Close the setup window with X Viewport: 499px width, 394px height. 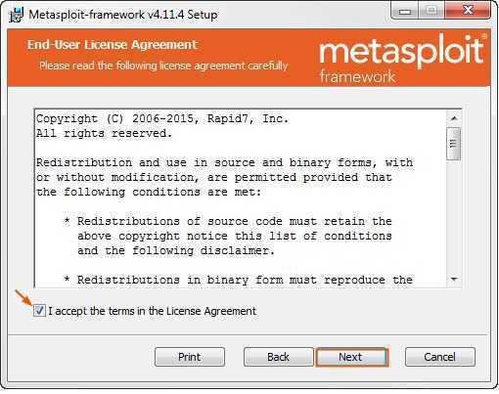468,11
